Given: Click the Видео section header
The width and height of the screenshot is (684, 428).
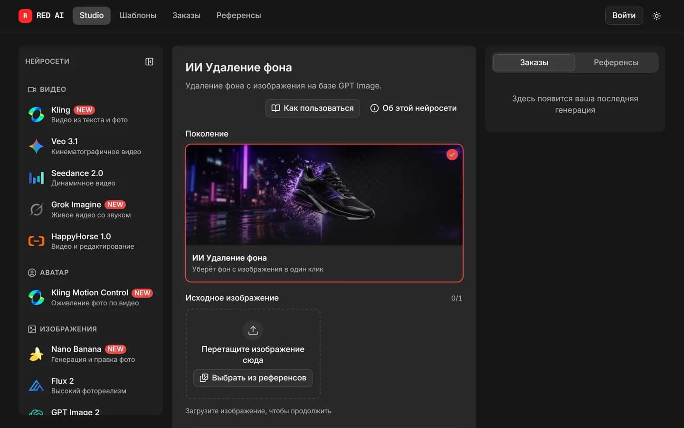Looking at the screenshot, I should pos(47,89).
